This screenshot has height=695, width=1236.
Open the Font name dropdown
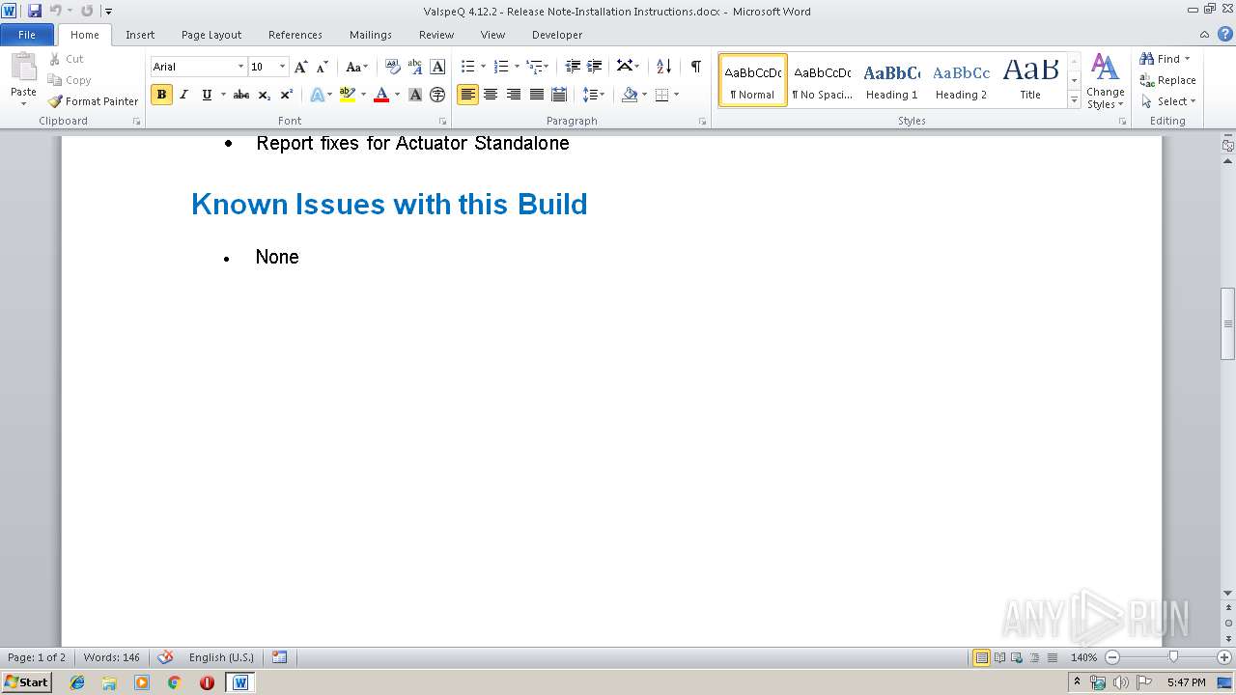(x=240, y=67)
